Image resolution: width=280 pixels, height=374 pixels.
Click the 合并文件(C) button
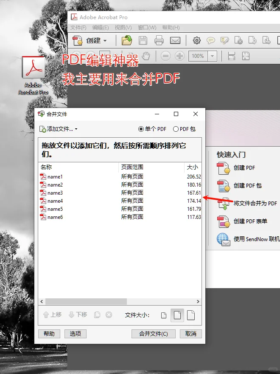tap(153, 334)
